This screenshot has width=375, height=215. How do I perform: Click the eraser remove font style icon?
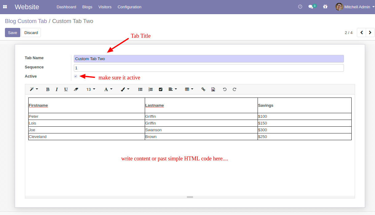tap(76, 89)
